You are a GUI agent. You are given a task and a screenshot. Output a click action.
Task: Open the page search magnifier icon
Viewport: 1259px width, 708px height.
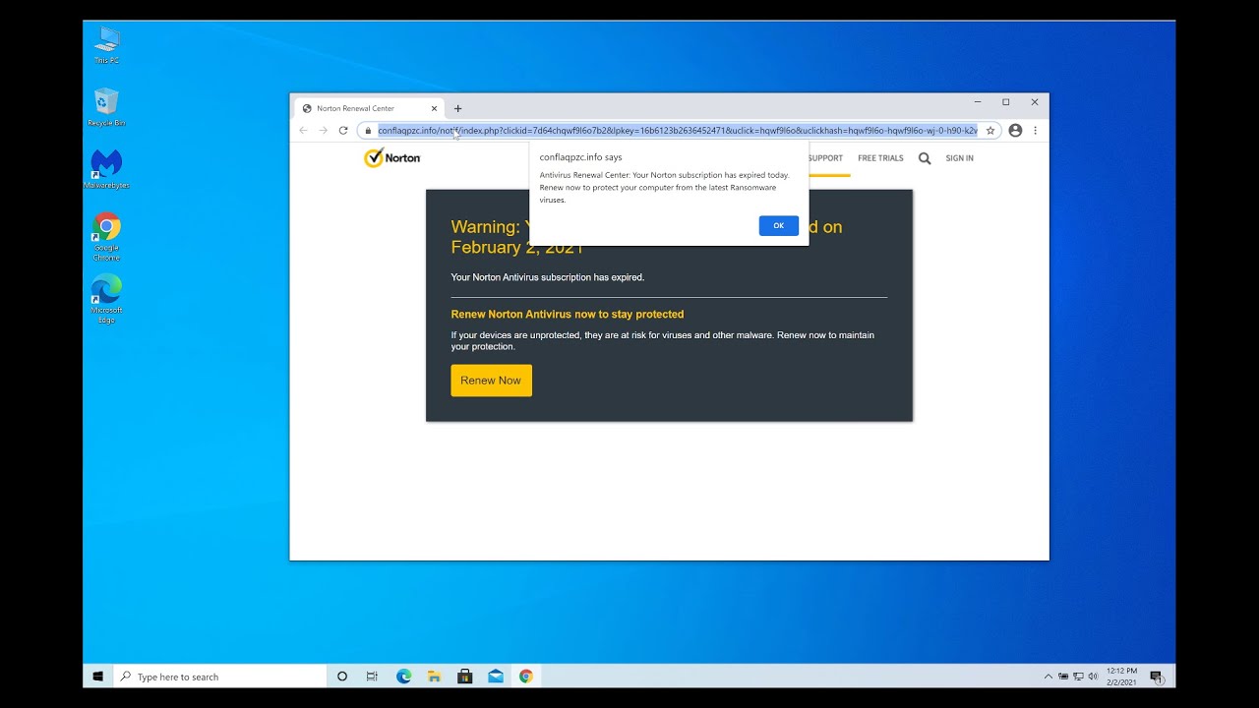[925, 157]
